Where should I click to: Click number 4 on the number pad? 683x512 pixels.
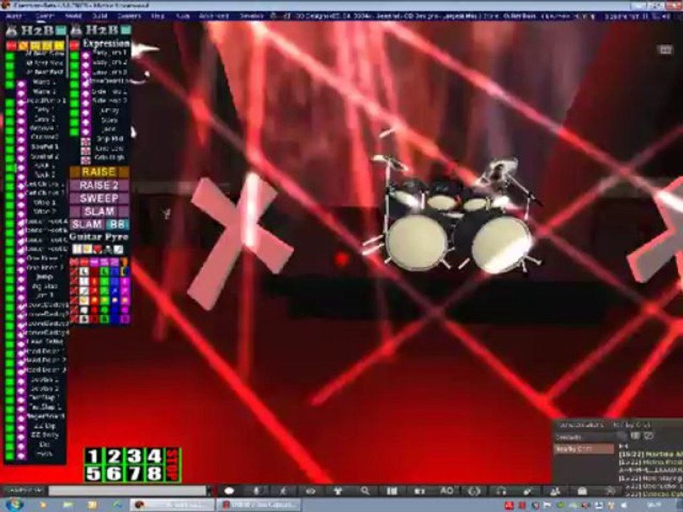tap(154, 457)
